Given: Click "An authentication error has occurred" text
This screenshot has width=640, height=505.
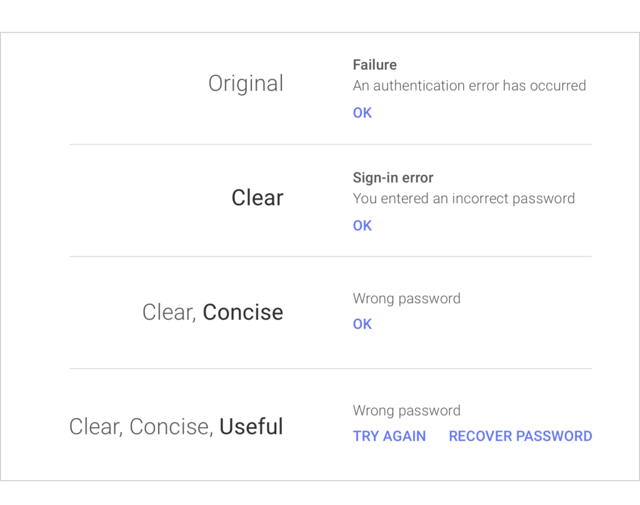Looking at the screenshot, I should tap(469, 86).
